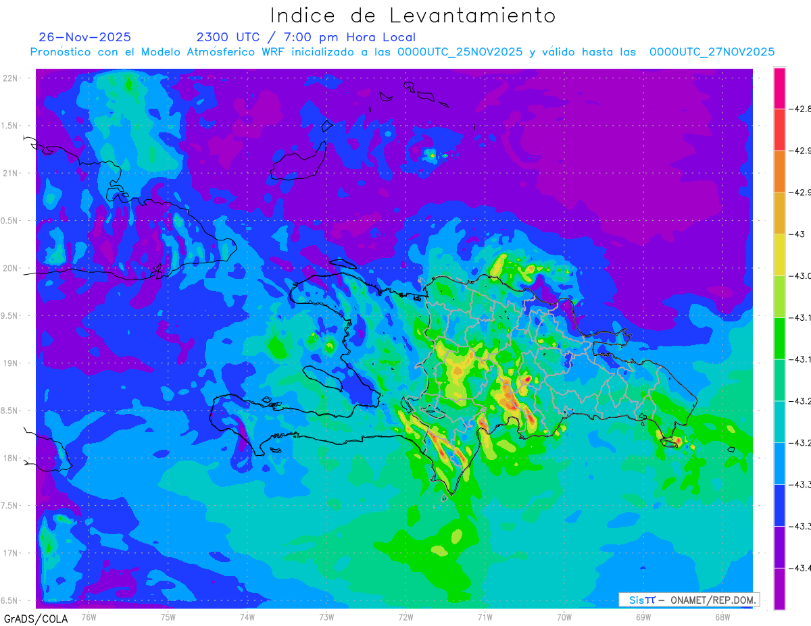This screenshot has width=811, height=626.
Task: Select the '21N' latitude label
Action: coord(11,173)
